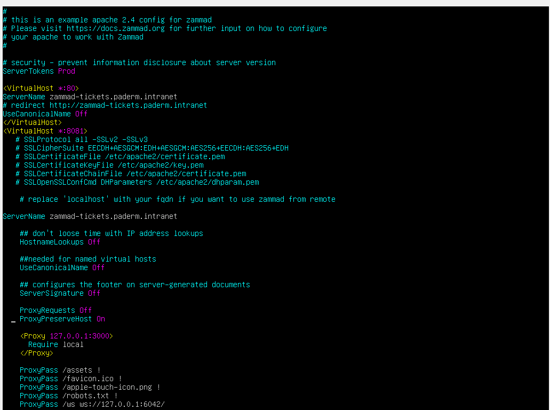Click 'ServerSignature Off' directive
The height and width of the screenshot is (410, 550).
tap(60, 293)
